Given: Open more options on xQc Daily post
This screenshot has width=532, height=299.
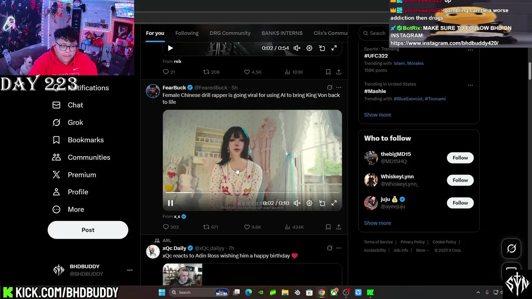Looking at the screenshot, I should coord(339,248).
